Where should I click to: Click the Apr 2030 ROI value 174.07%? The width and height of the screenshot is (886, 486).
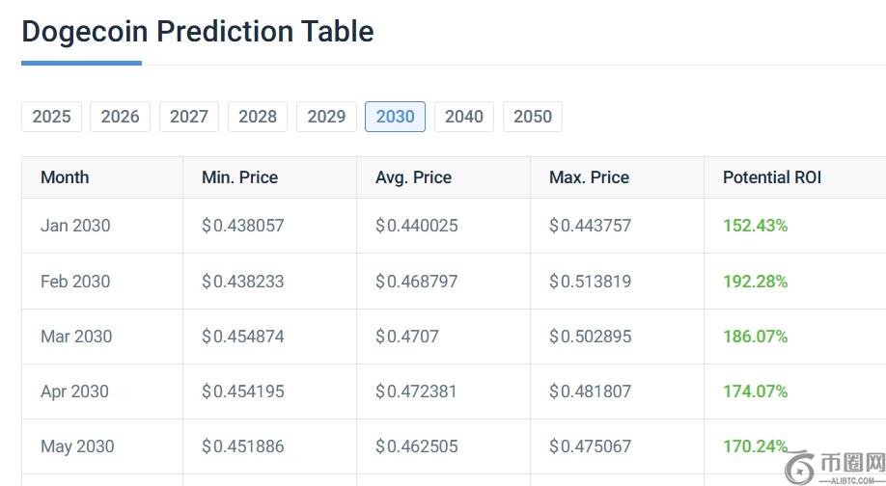755,391
